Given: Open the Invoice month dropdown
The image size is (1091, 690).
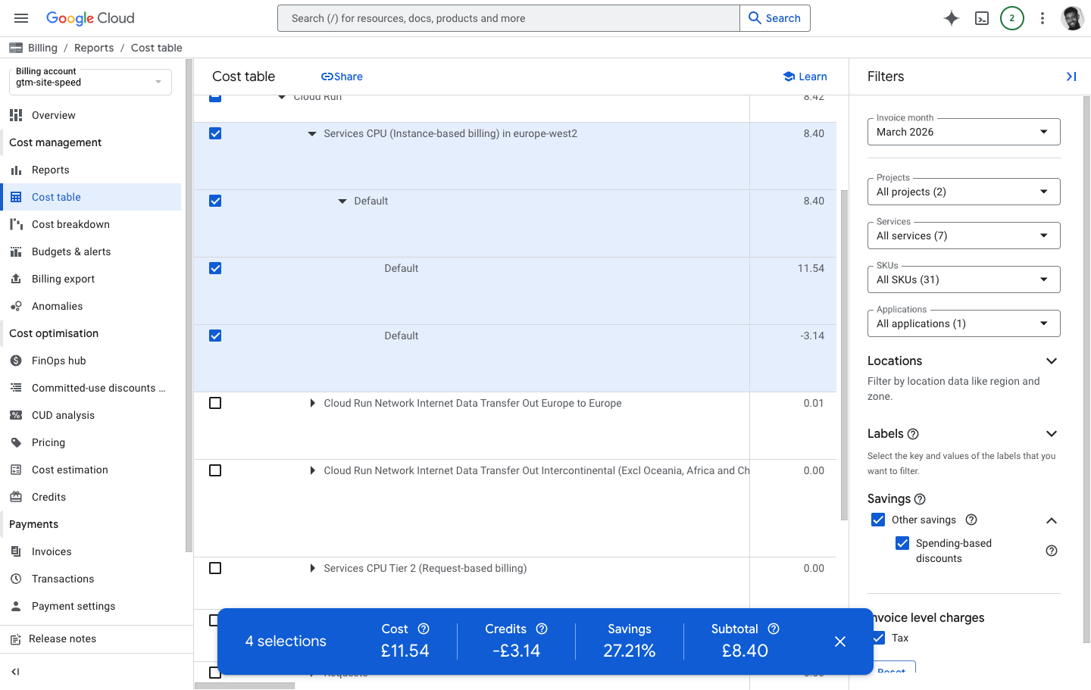Looking at the screenshot, I should coord(963,131).
